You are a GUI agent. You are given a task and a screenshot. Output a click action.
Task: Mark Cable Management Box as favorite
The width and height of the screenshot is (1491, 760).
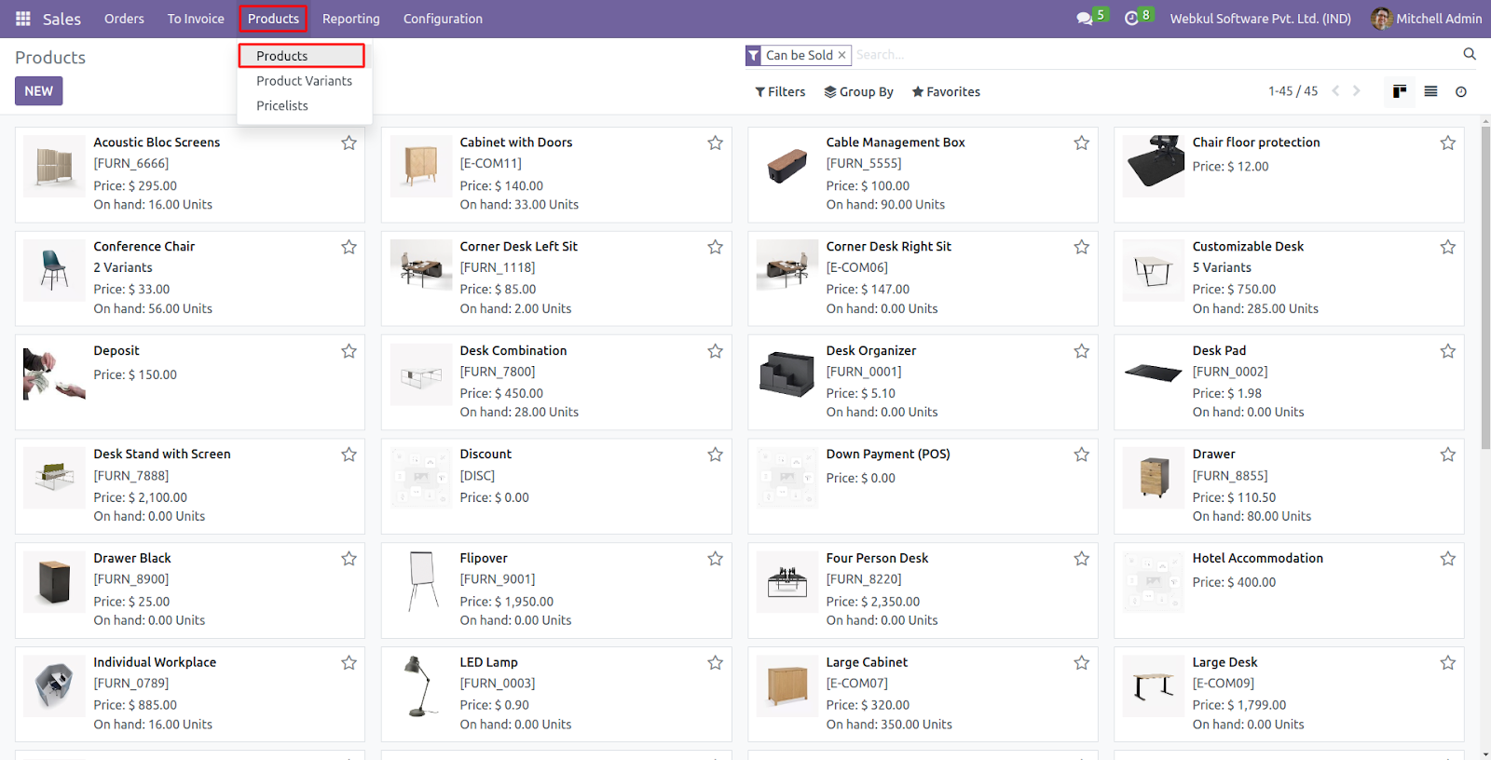[1081, 142]
